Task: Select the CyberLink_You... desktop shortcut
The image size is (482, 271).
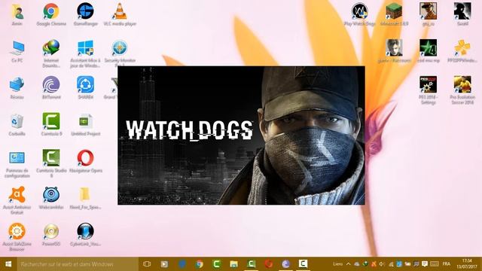Action: tap(85, 235)
